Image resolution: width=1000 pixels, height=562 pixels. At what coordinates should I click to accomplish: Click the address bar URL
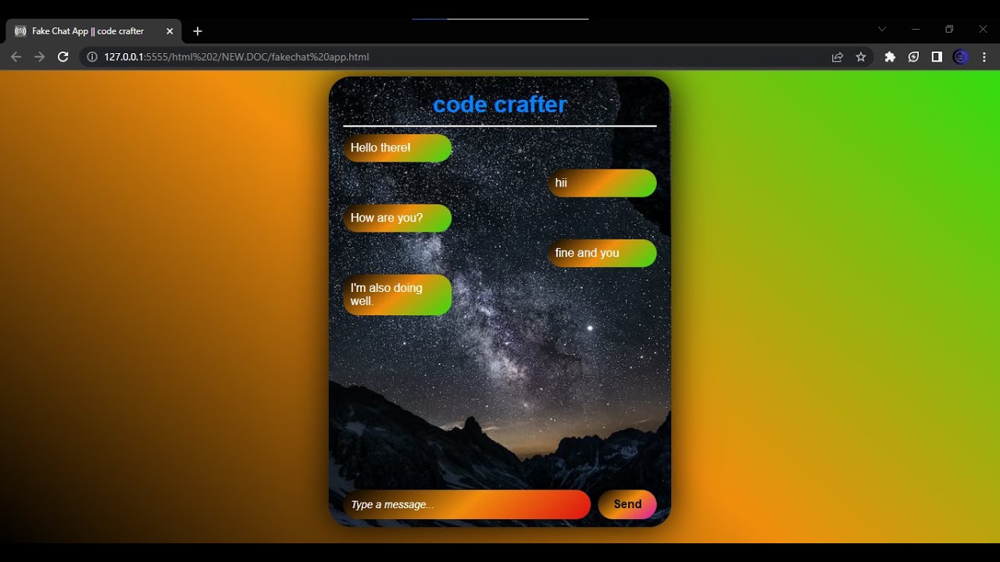[x=237, y=57]
